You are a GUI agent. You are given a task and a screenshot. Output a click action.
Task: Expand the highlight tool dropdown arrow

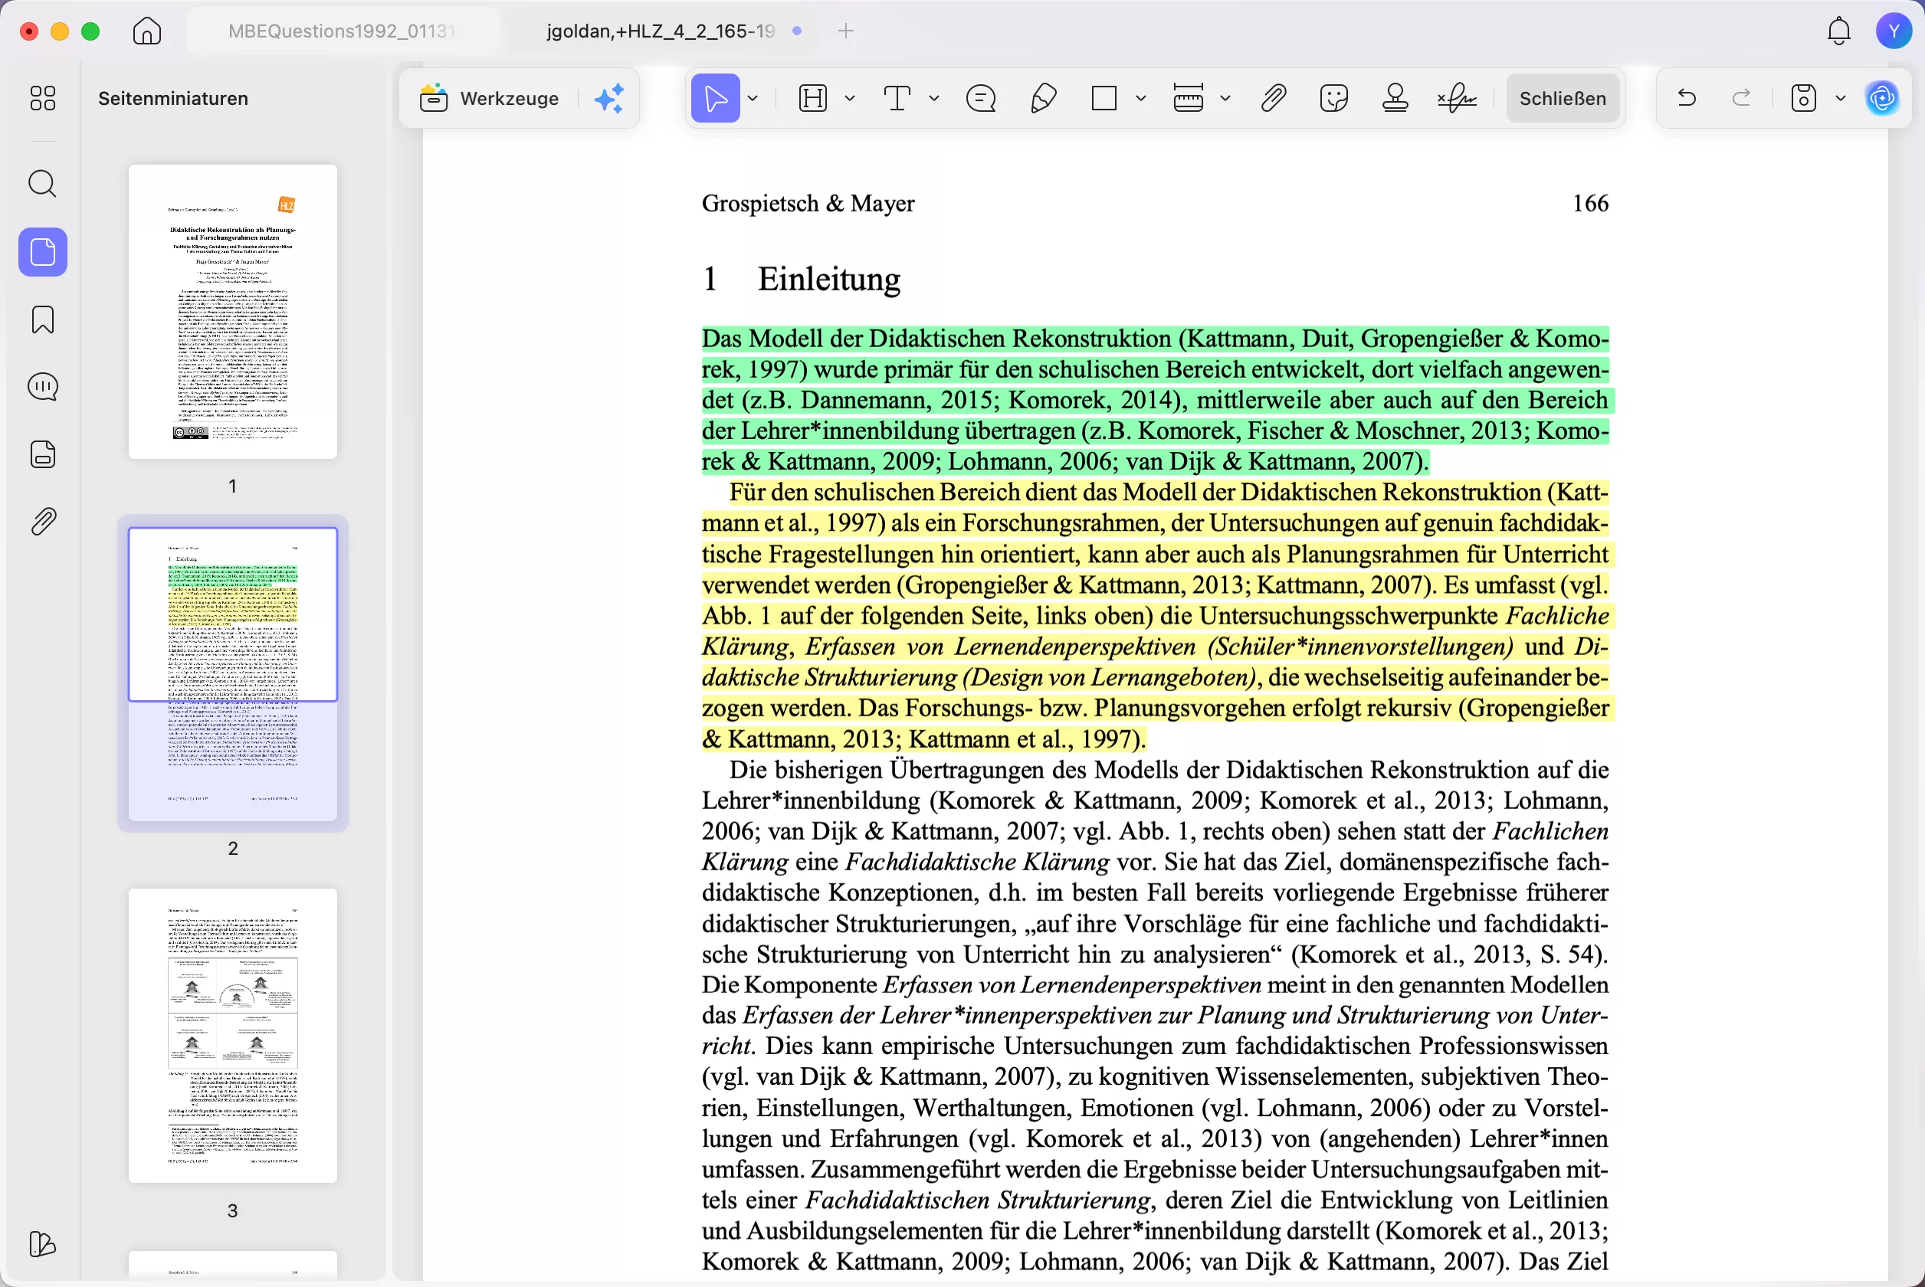click(x=850, y=99)
